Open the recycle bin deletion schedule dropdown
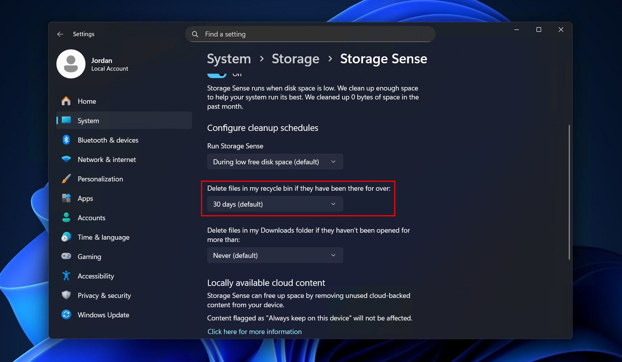Viewport: 622px width, 362px height. click(275, 204)
